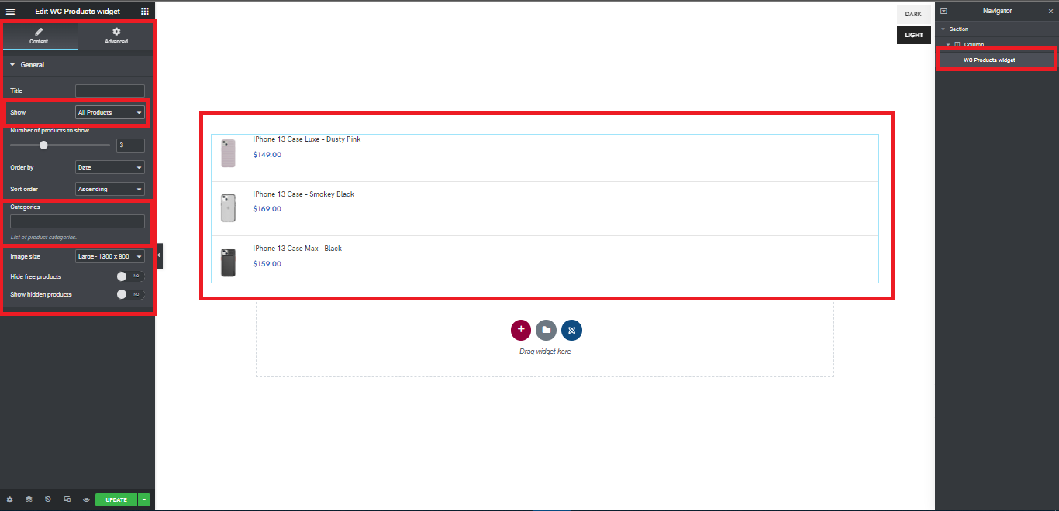The height and width of the screenshot is (511, 1059).
Task: Click the $149.00 price
Action: 267,155
